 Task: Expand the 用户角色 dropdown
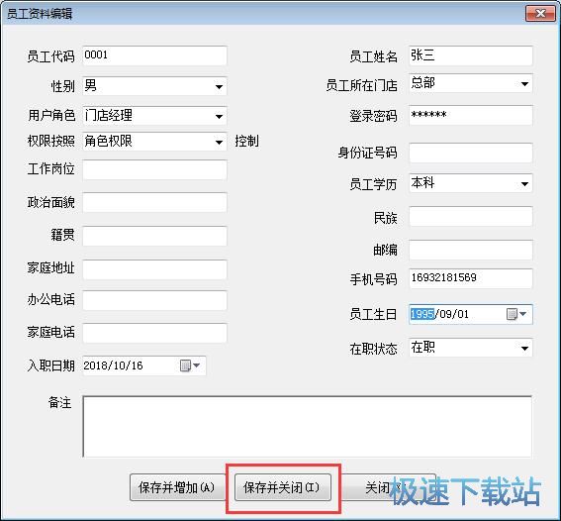coord(219,116)
